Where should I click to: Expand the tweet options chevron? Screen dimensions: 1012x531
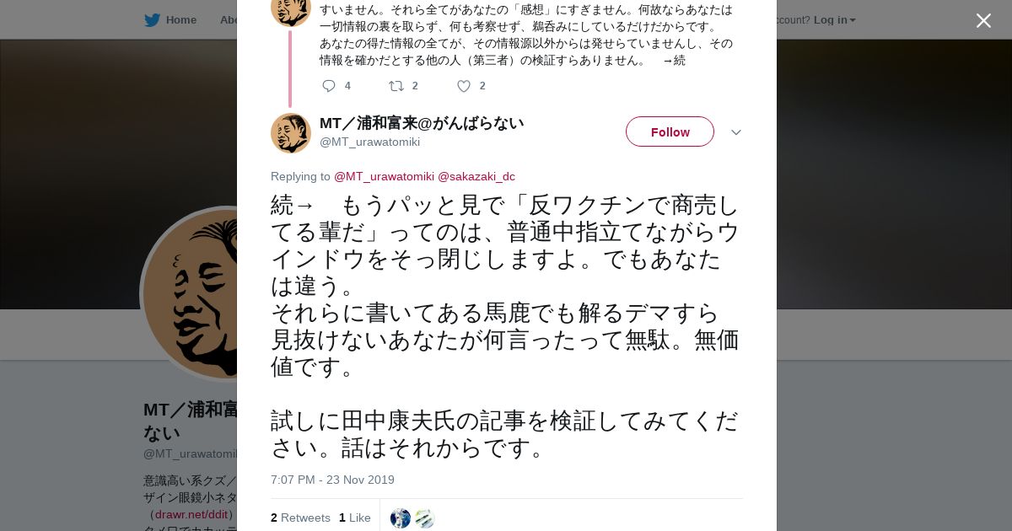click(735, 132)
